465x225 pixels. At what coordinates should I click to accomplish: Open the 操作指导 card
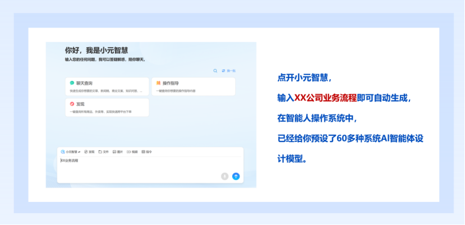(193, 86)
